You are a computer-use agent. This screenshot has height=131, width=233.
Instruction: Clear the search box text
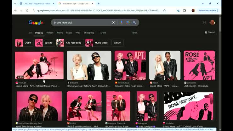(113, 23)
